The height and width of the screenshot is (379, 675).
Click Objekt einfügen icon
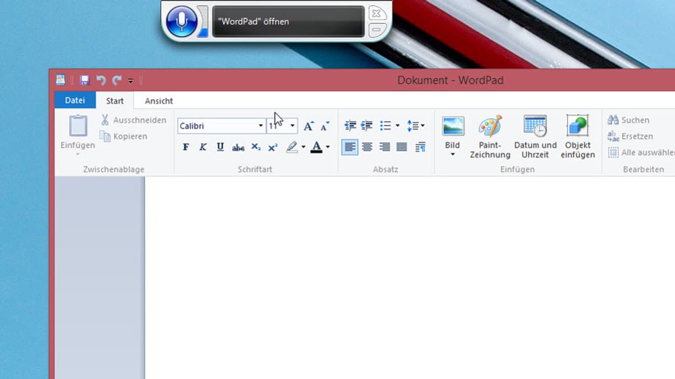[x=578, y=137]
